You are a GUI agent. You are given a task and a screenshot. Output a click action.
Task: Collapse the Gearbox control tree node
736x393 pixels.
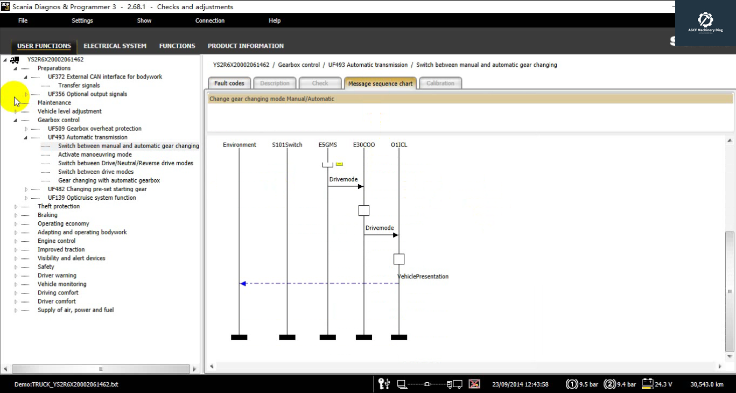coord(16,120)
